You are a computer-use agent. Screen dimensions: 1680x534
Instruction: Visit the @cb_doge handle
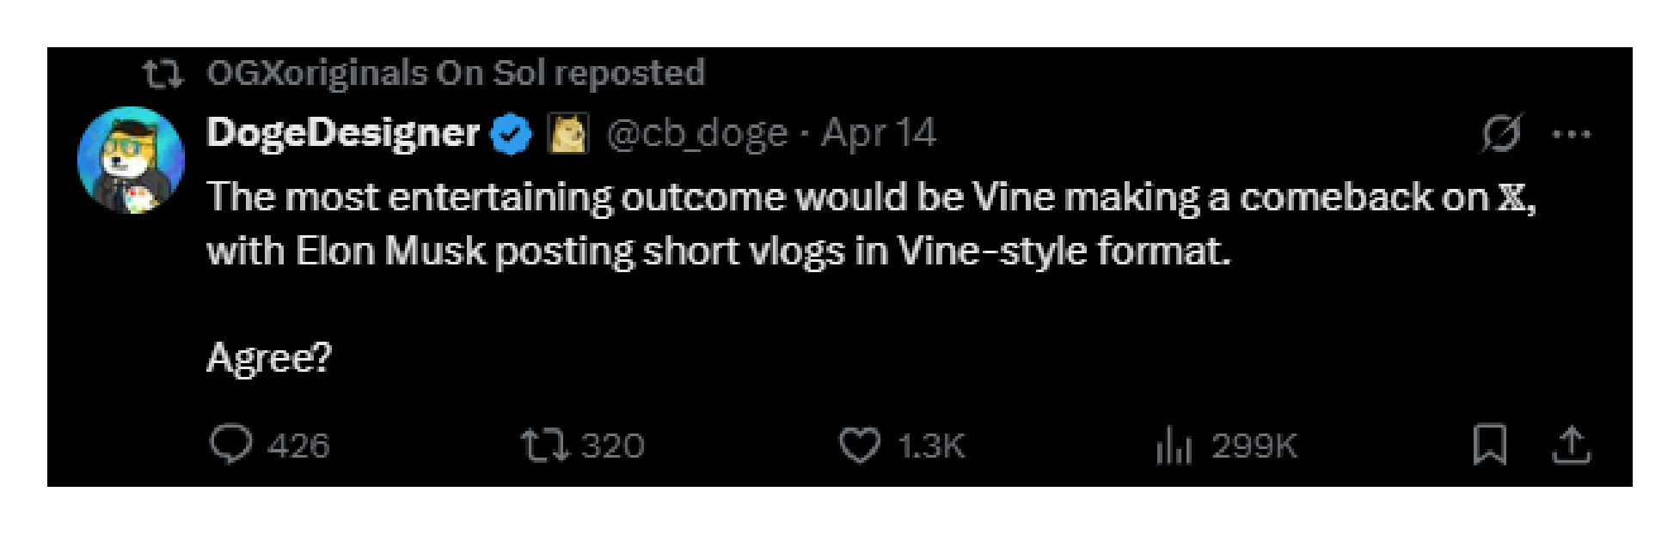click(696, 134)
